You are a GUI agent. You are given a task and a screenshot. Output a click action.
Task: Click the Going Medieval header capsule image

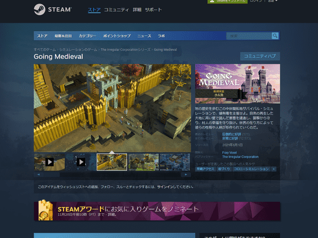coord(237,84)
